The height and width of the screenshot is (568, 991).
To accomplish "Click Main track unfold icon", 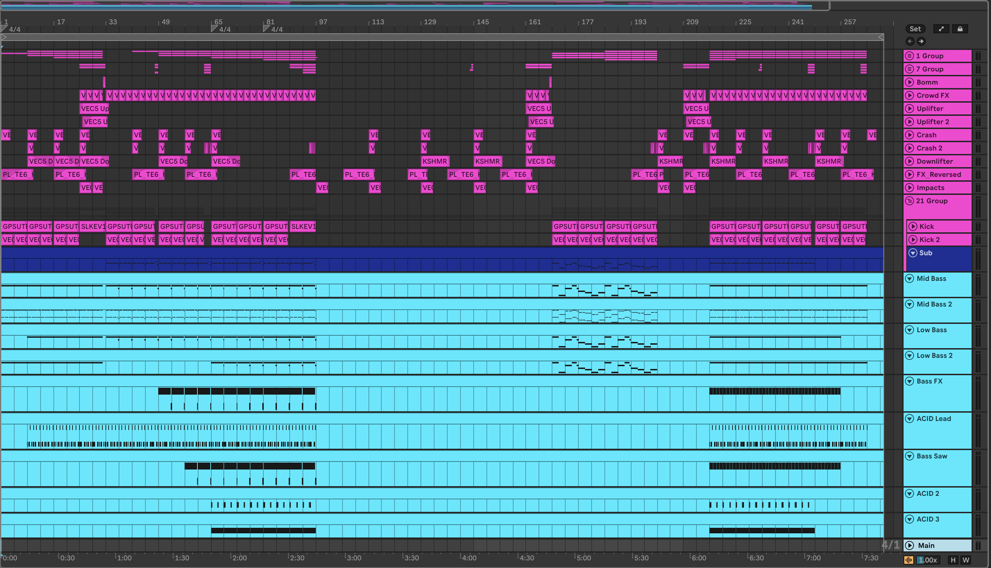I will (x=909, y=545).
